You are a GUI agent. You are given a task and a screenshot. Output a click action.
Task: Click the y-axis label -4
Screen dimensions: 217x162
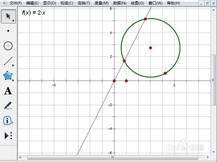pos(110,129)
